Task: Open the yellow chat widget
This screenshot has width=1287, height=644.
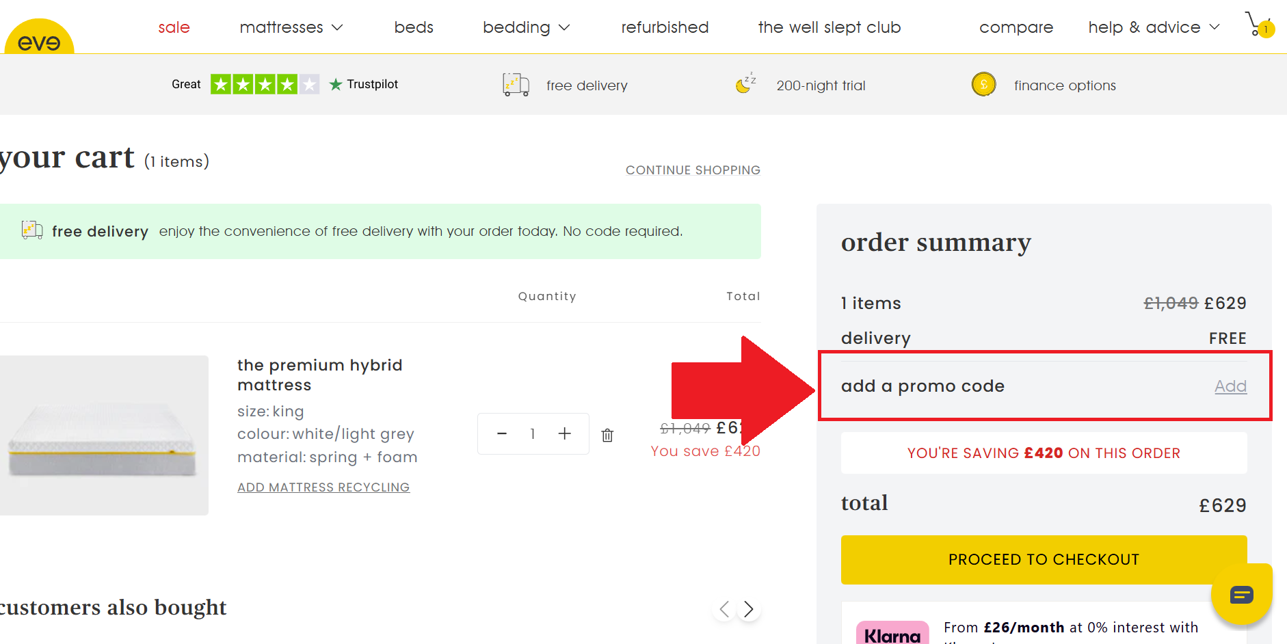Action: (1241, 594)
